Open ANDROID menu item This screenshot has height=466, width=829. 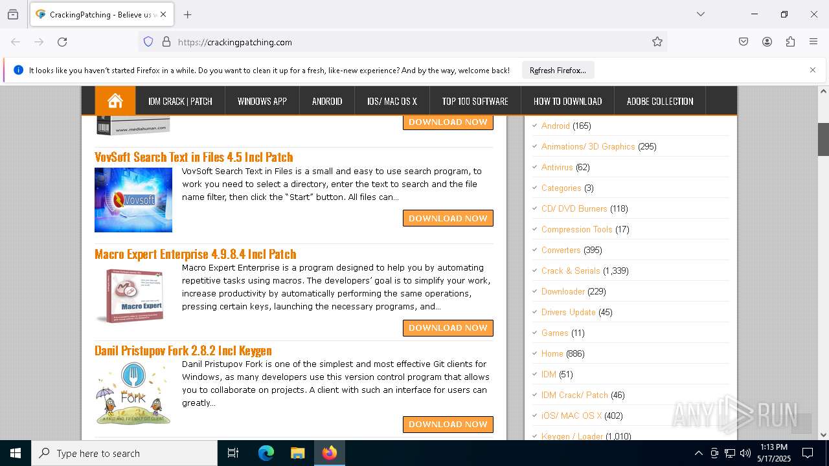pyautogui.click(x=327, y=101)
